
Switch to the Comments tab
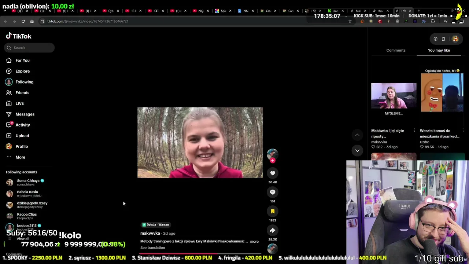point(396,50)
